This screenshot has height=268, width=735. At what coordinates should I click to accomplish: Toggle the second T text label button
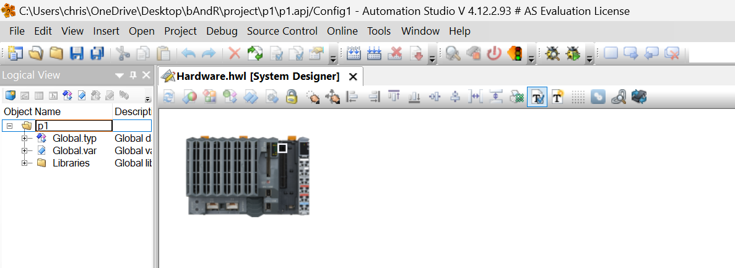coord(557,97)
